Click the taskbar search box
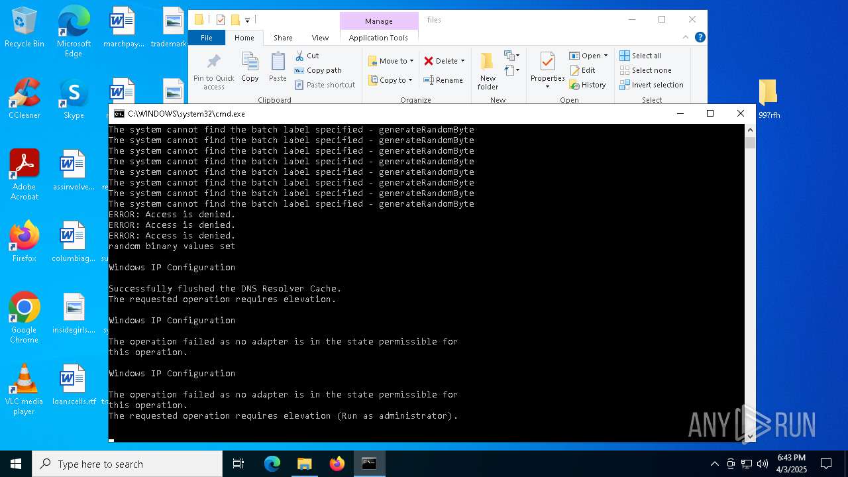This screenshot has width=848, height=477. (x=127, y=464)
